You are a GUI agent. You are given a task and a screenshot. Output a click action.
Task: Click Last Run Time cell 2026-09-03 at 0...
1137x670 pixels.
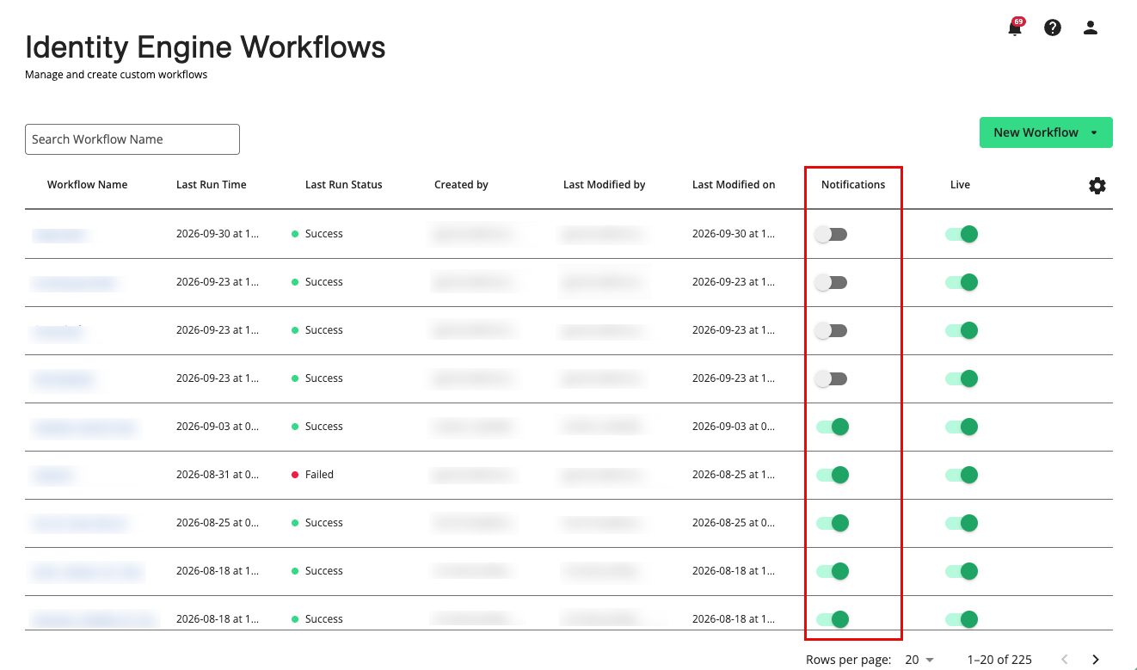pyautogui.click(x=218, y=427)
